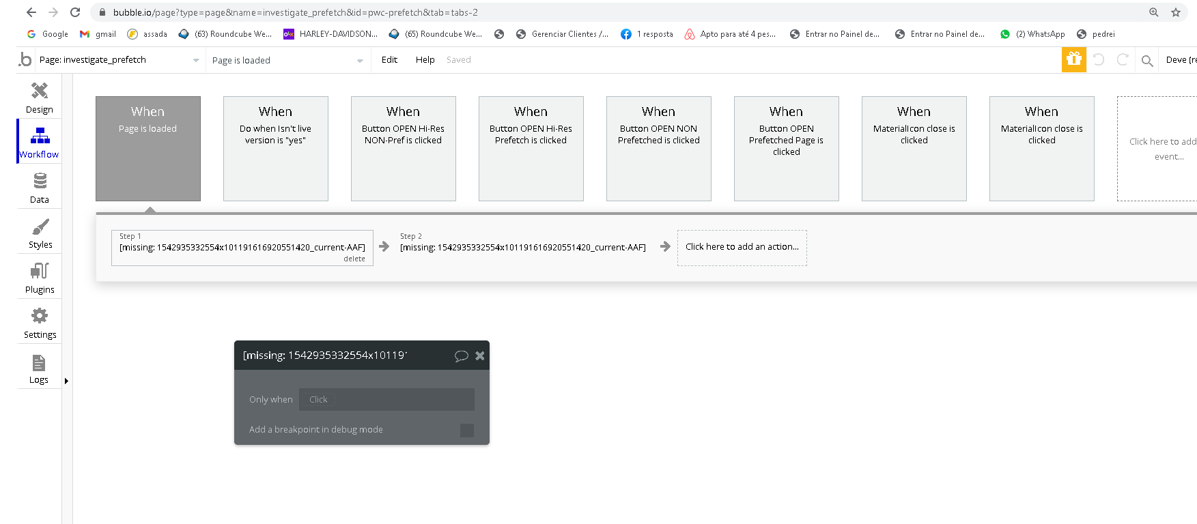Select Button OPEN NON Prefetched is clicked event

tap(659, 149)
